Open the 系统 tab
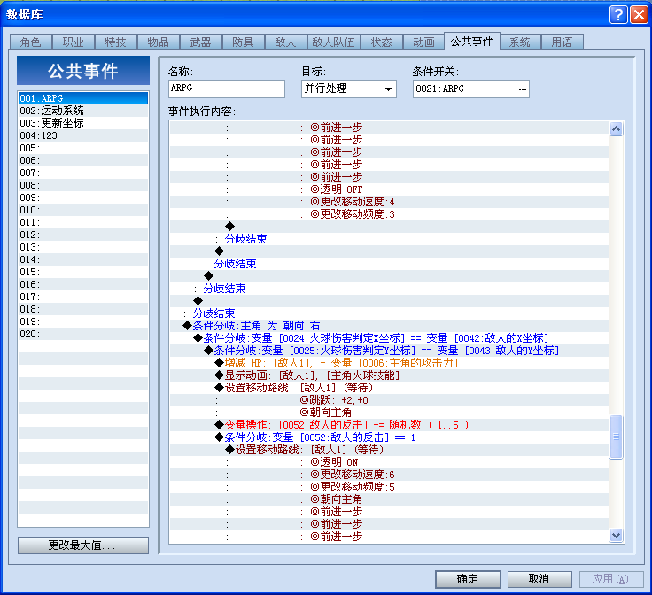The image size is (652, 595). tap(520, 42)
